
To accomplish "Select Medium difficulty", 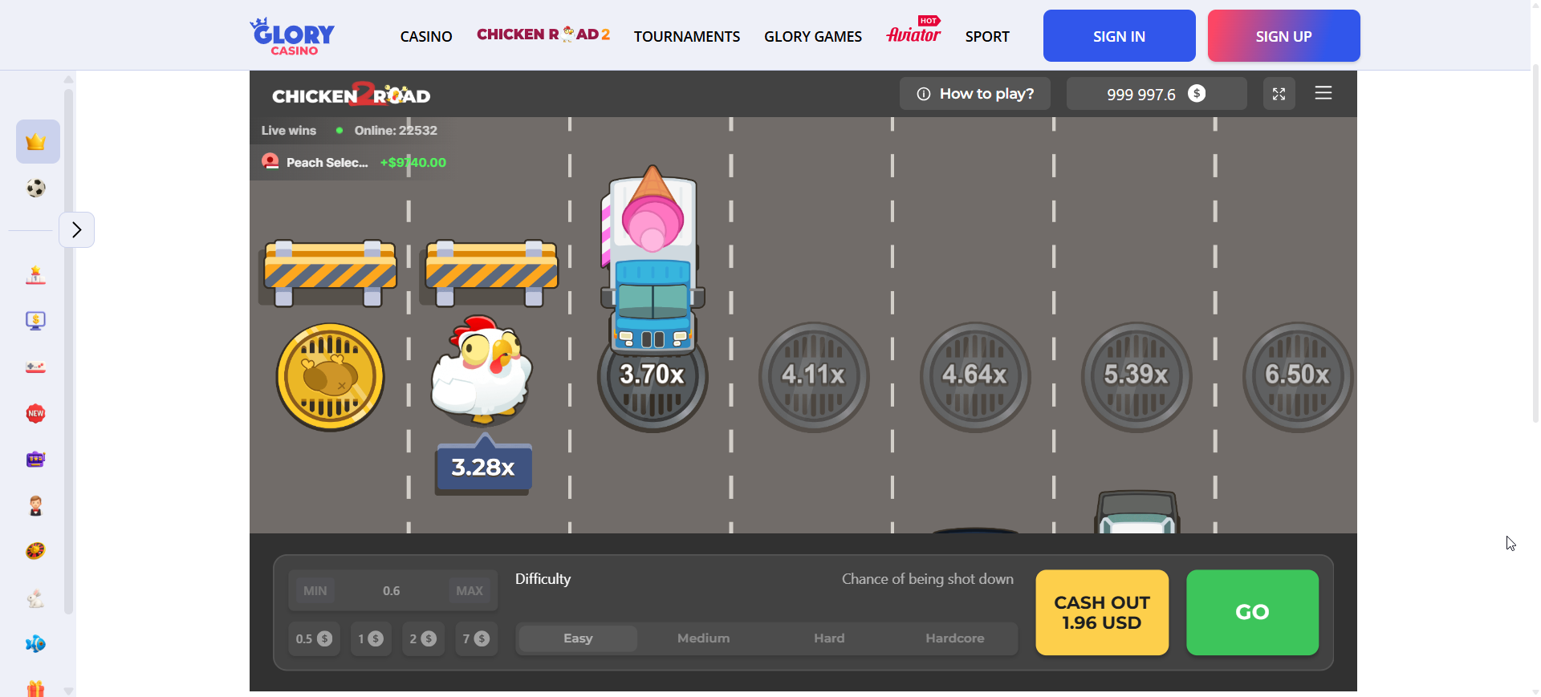I will [x=703, y=638].
